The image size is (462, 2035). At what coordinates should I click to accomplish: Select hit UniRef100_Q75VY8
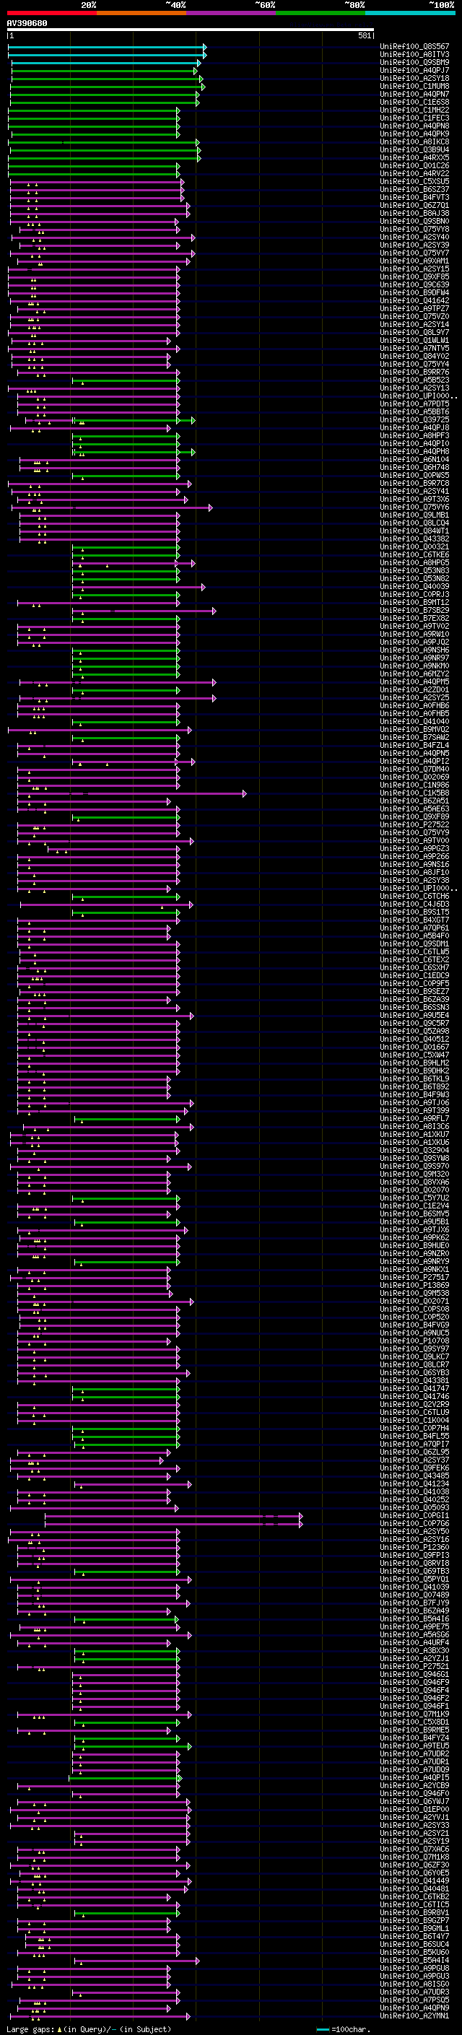(x=414, y=229)
